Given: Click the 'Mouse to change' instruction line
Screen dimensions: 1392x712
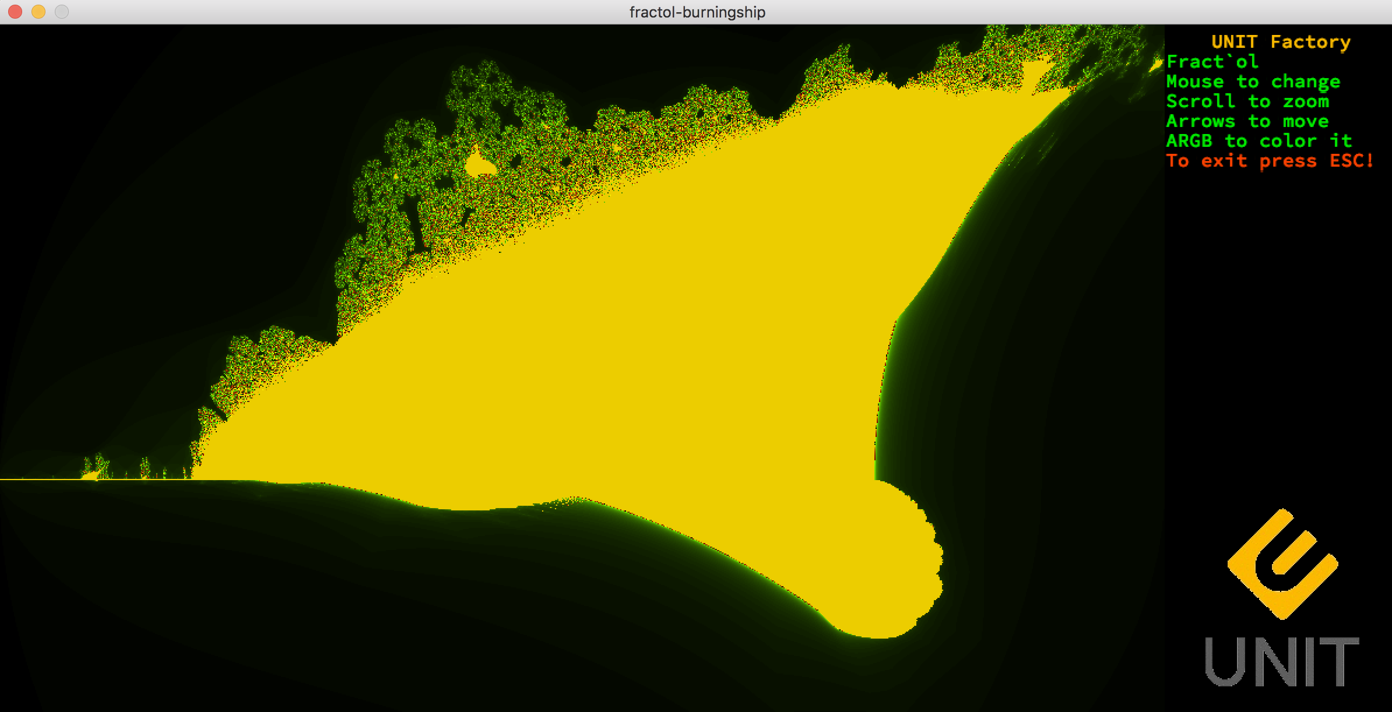Looking at the screenshot, I should (1253, 82).
